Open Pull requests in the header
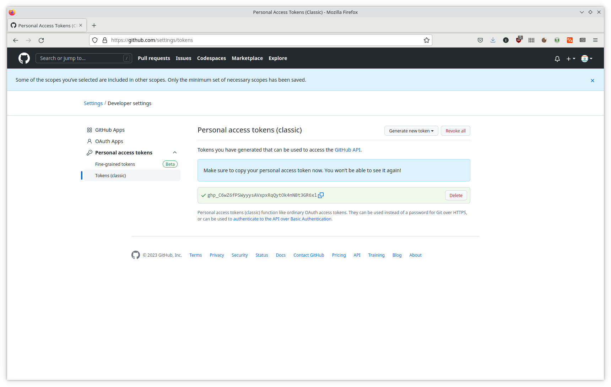Image resolution: width=611 pixels, height=387 pixels. 154,58
